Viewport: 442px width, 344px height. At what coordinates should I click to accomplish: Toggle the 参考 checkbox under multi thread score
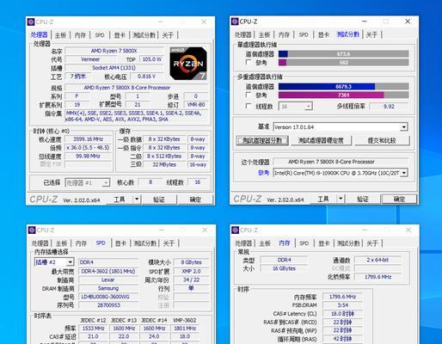click(x=249, y=95)
